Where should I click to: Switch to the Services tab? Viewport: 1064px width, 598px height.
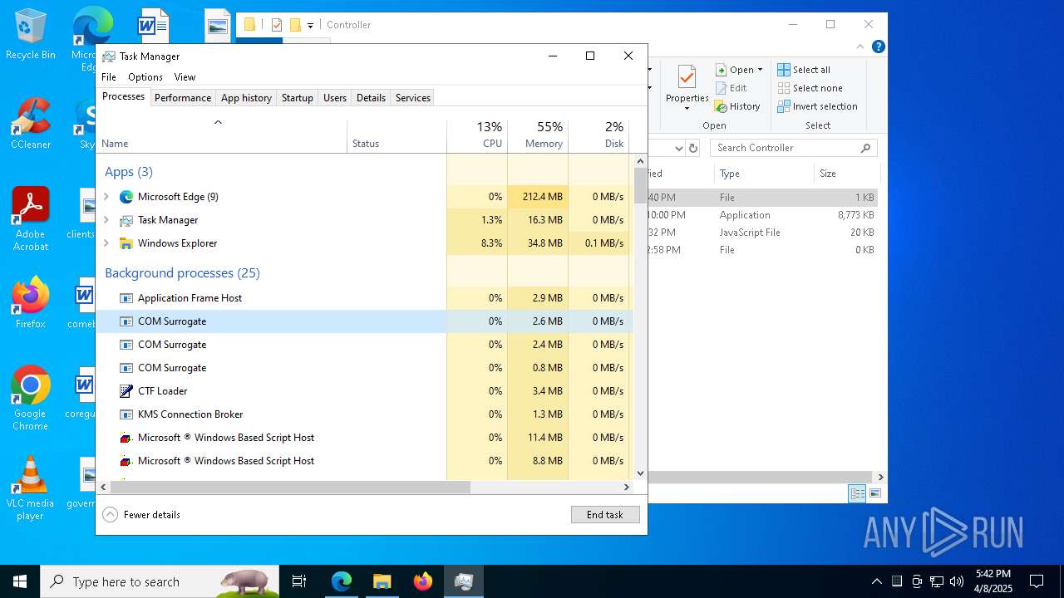(x=413, y=97)
